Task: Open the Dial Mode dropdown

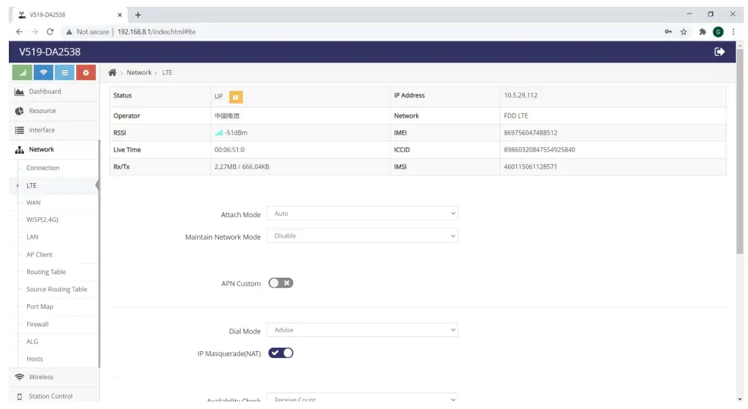Action: (362, 330)
